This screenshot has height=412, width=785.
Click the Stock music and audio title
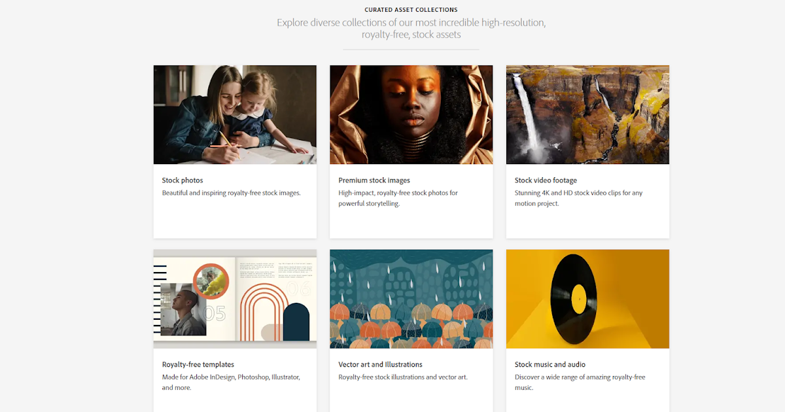[550, 365]
